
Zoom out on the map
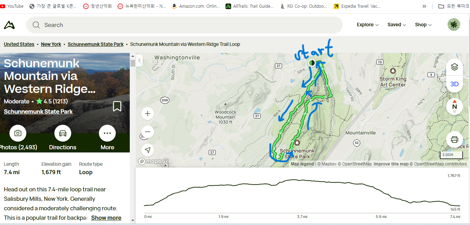(x=148, y=132)
